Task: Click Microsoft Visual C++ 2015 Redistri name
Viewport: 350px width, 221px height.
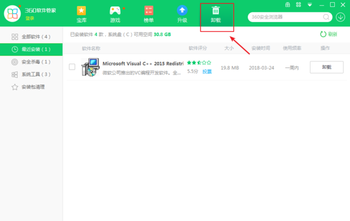Action: point(143,64)
